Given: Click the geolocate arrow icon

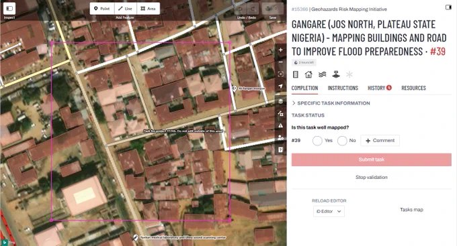Looking at the screenshot, I should pos(280,86).
